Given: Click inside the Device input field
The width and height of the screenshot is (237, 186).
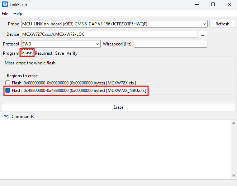Looking at the screenshot, I should [x=109, y=34].
